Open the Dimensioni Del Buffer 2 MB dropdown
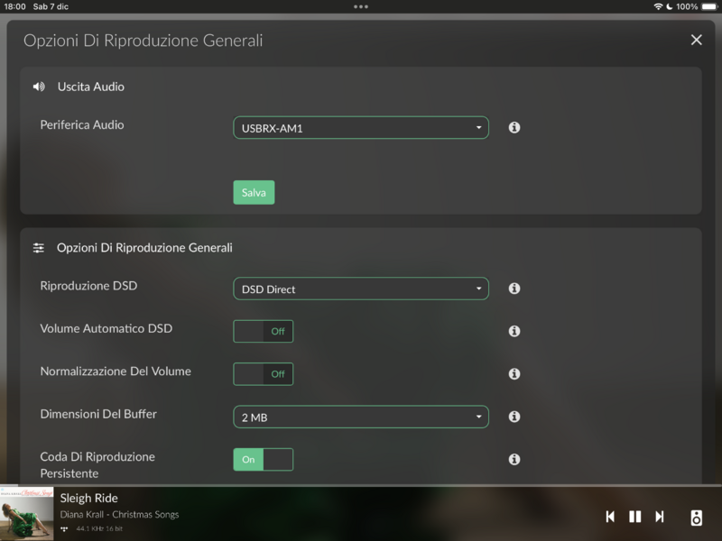 point(360,417)
